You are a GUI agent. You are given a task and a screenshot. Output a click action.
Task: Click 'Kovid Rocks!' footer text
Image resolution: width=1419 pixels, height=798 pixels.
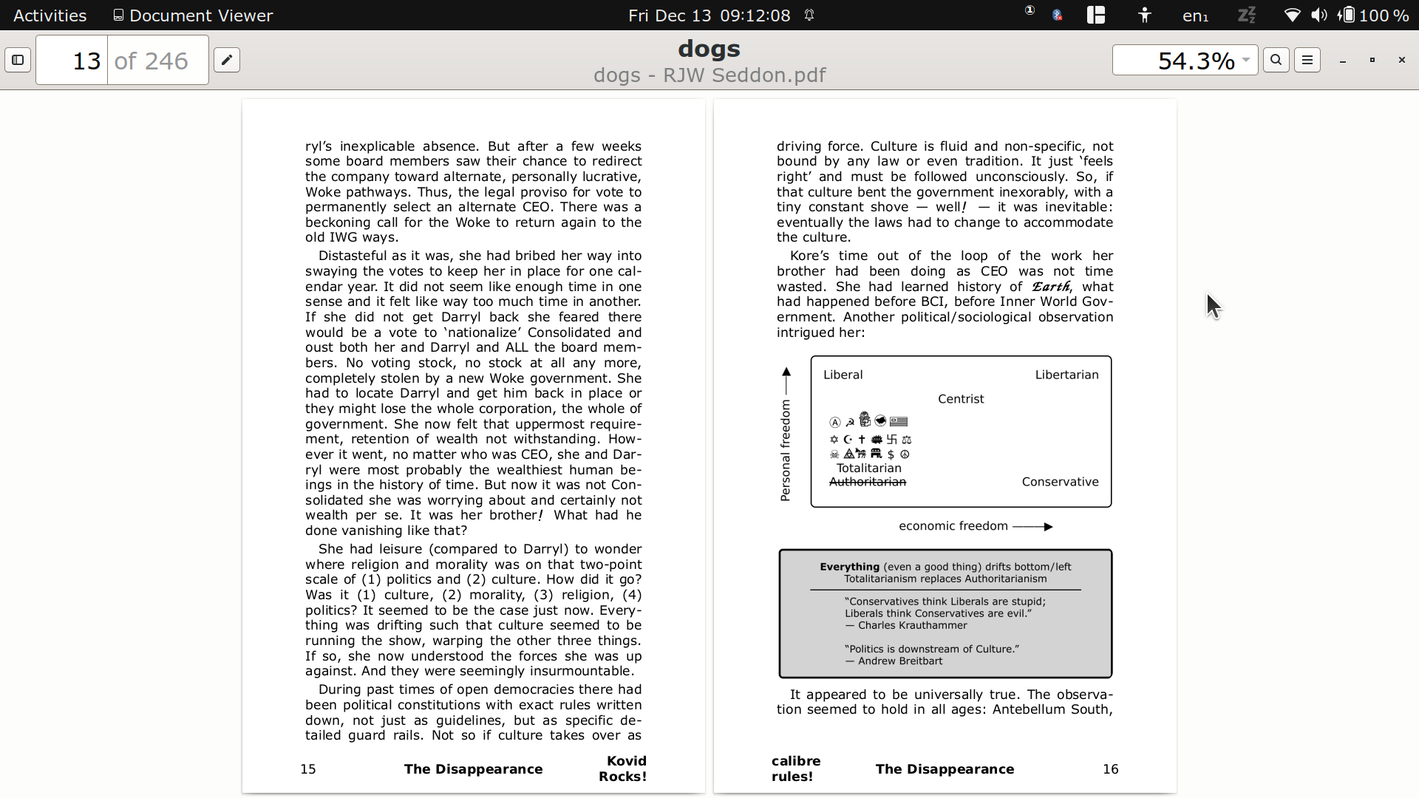(623, 768)
